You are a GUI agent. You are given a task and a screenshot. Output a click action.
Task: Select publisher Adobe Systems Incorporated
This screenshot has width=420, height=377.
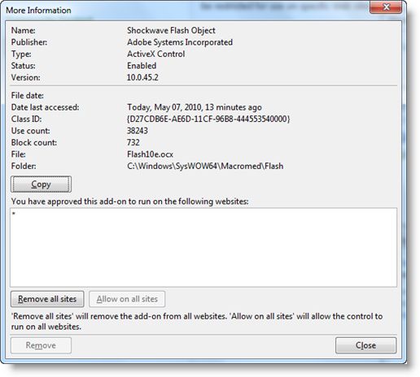[x=180, y=42]
